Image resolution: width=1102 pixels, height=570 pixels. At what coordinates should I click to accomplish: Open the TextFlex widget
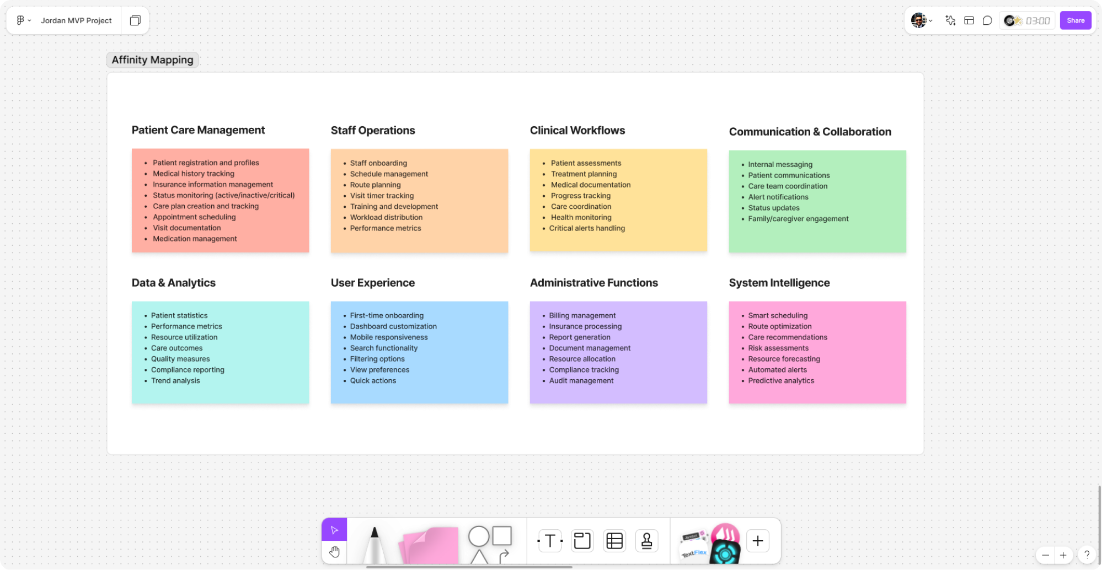(x=694, y=553)
